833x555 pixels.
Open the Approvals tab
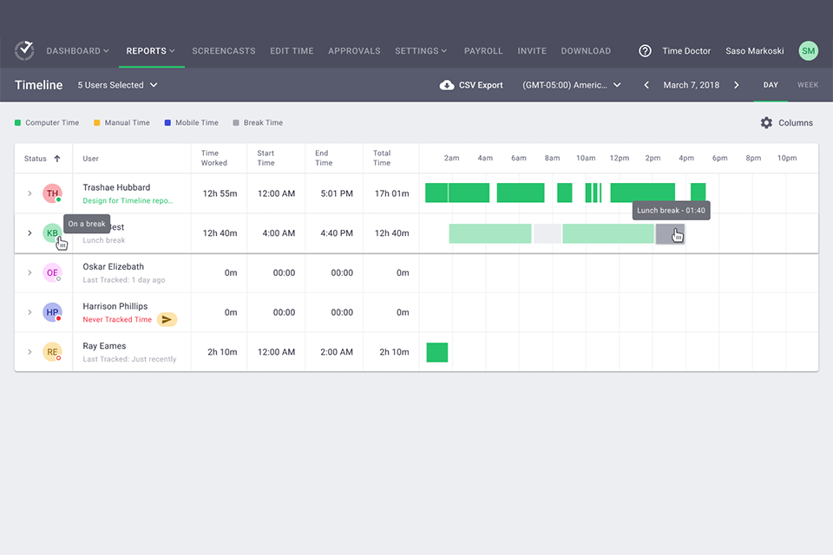pyautogui.click(x=354, y=51)
